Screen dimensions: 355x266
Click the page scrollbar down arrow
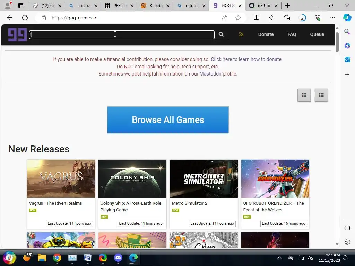[337, 244]
